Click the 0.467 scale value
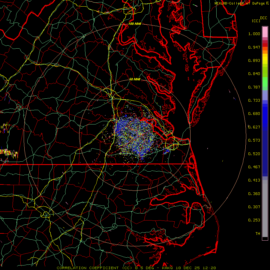The height and width of the screenshot is (270, 270). point(254,167)
